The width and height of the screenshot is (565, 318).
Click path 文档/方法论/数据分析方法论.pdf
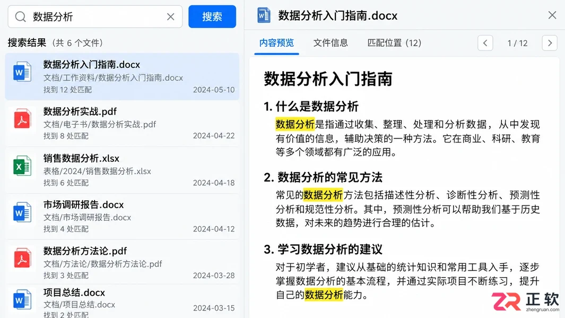click(103, 264)
